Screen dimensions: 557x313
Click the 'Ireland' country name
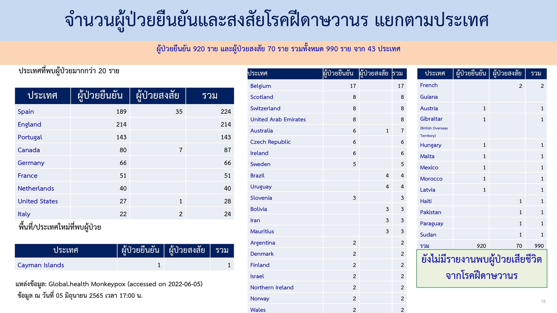[x=259, y=153]
